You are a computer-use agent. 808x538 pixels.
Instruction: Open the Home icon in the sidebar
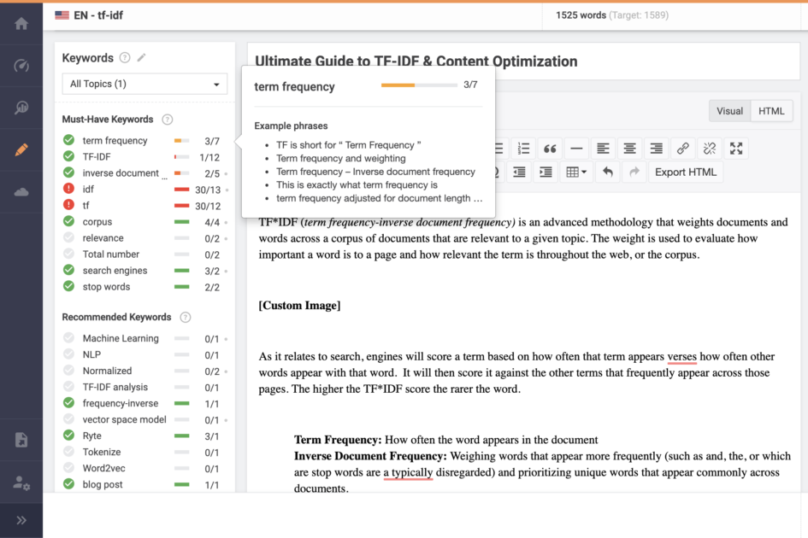click(x=21, y=23)
